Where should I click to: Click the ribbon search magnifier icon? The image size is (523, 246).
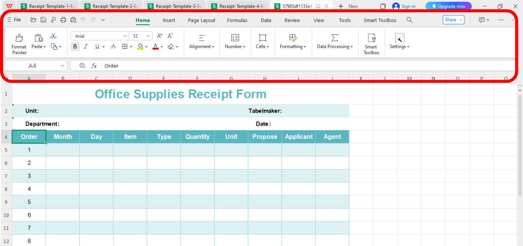tap(409, 20)
